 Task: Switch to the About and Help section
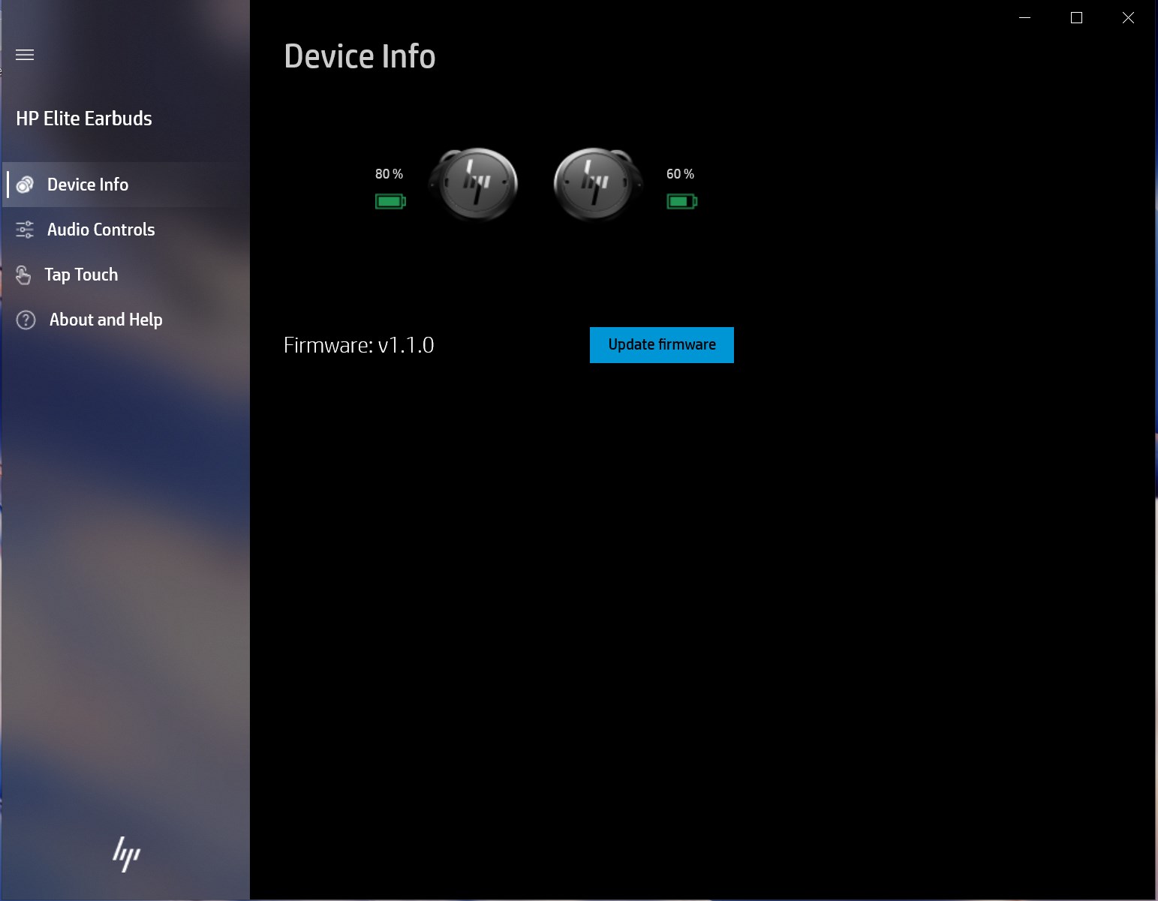(x=106, y=320)
